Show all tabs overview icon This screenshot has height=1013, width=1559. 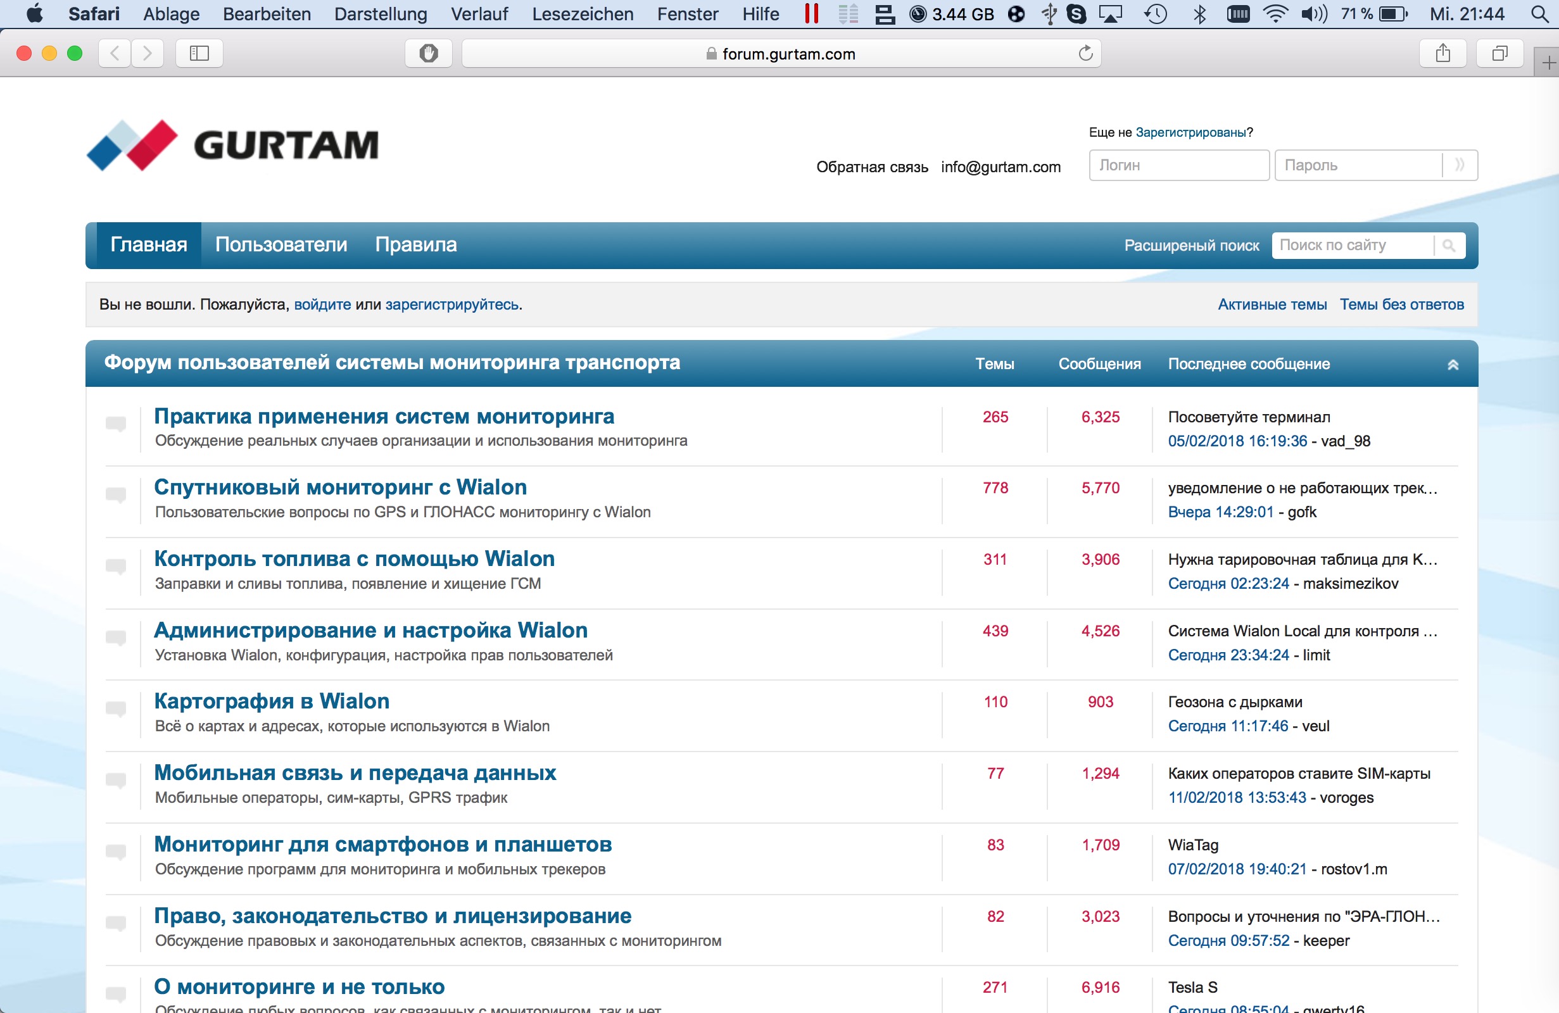(x=1499, y=53)
